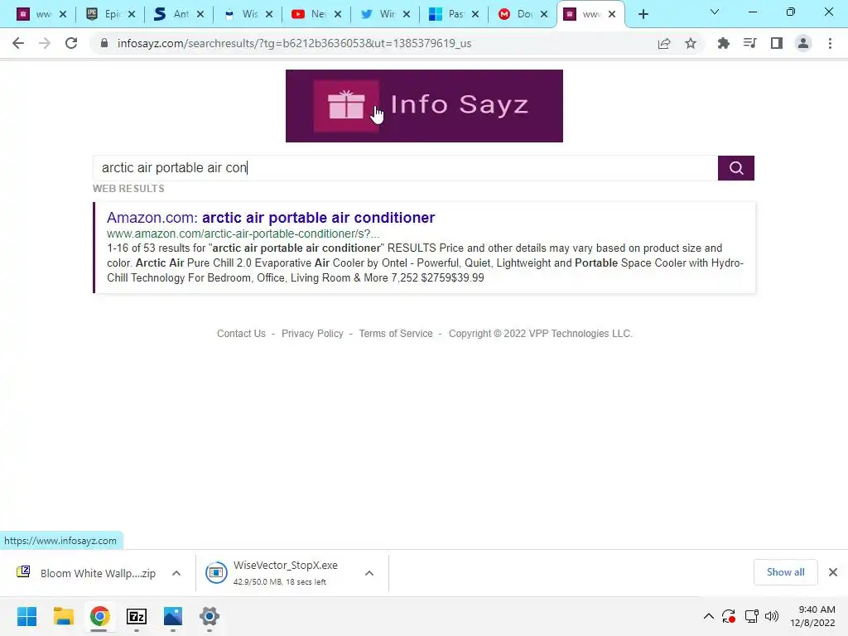Viewport: 848px width, 636px height.
Task: Open Contact Us footer link
Action: (x=241, y=334)
